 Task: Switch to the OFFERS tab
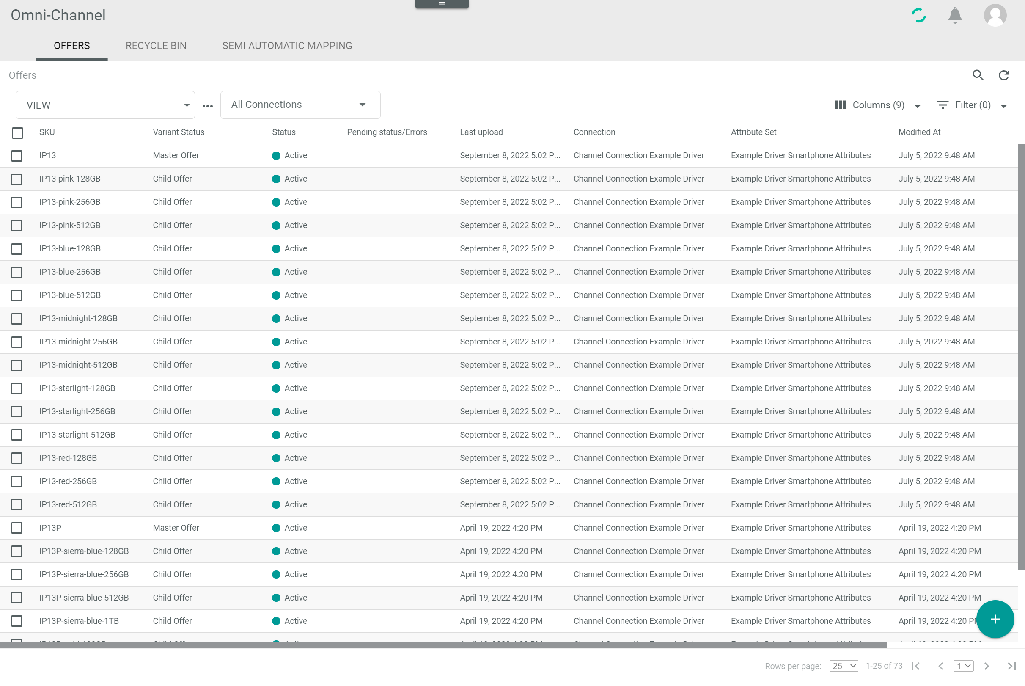click(x=72, y=46)
